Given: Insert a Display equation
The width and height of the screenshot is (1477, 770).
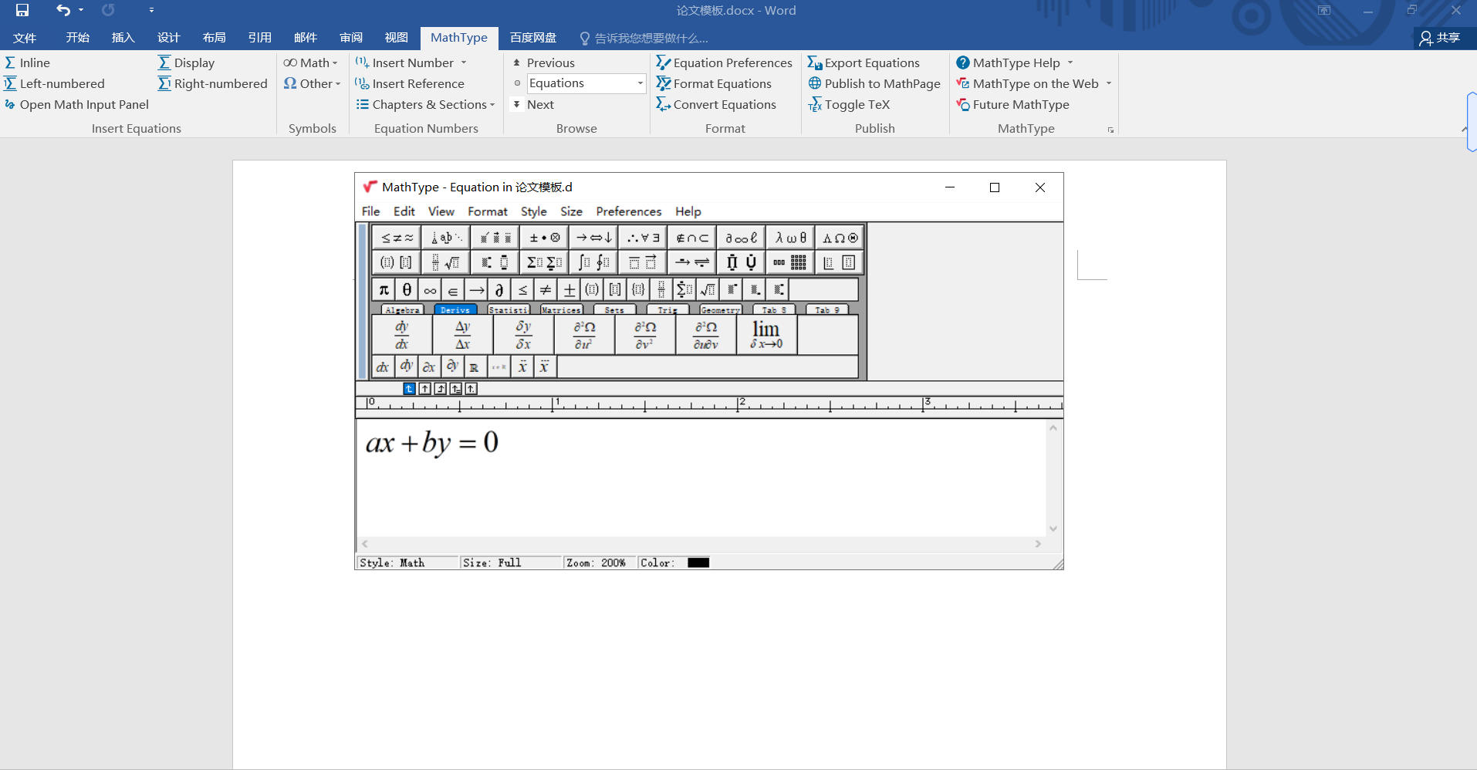Looking at the screenshot, I should coord(186,62).
